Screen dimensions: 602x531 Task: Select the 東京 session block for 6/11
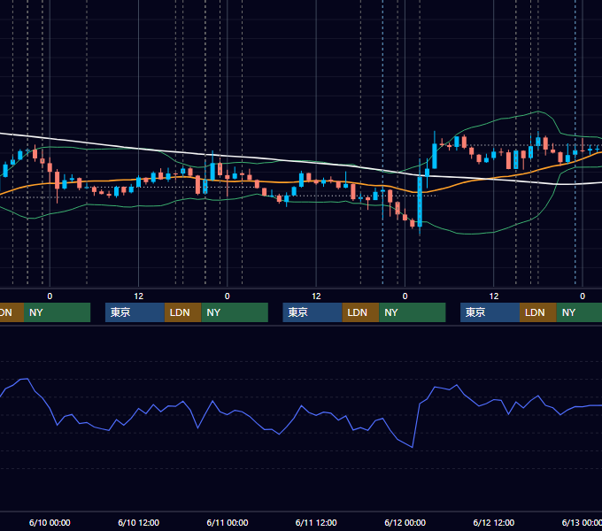pos(313,312)
